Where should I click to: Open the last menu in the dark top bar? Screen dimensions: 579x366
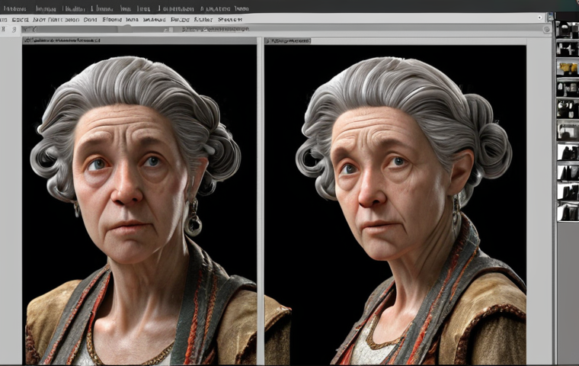(242, 8)
